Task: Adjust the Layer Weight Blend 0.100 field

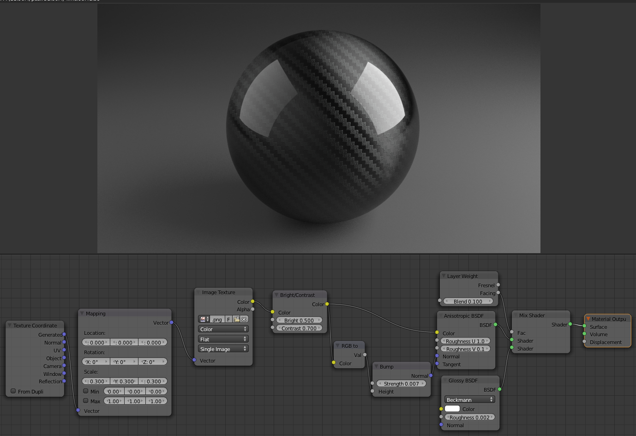Action: (468, 301)
